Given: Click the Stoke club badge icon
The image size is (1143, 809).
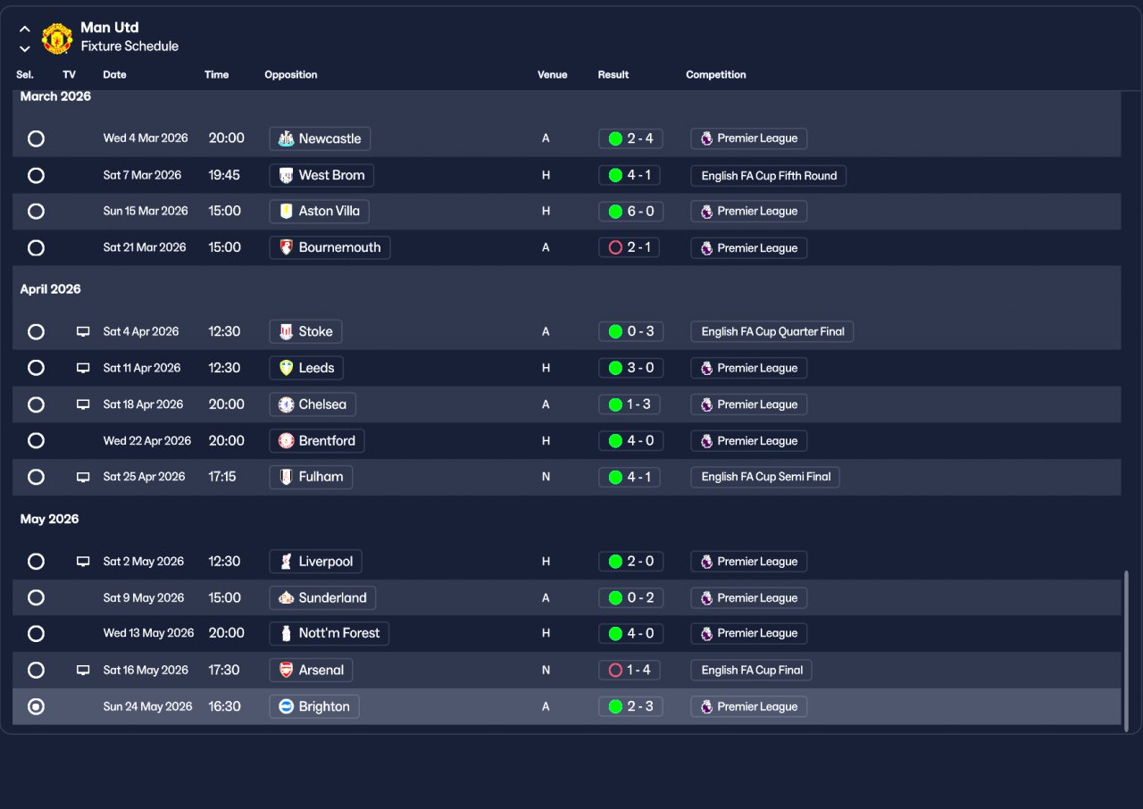Looking at the screenshot, I should point(286,331).
